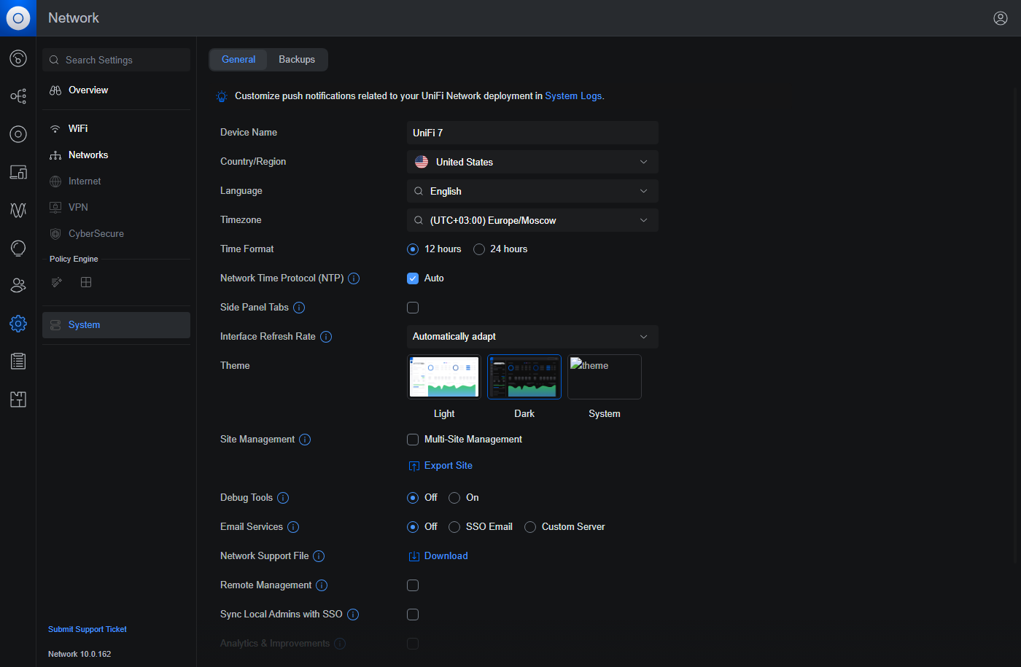
Task: Click the info icon beside Side Panel Tabs
Action: pos(299,308)
